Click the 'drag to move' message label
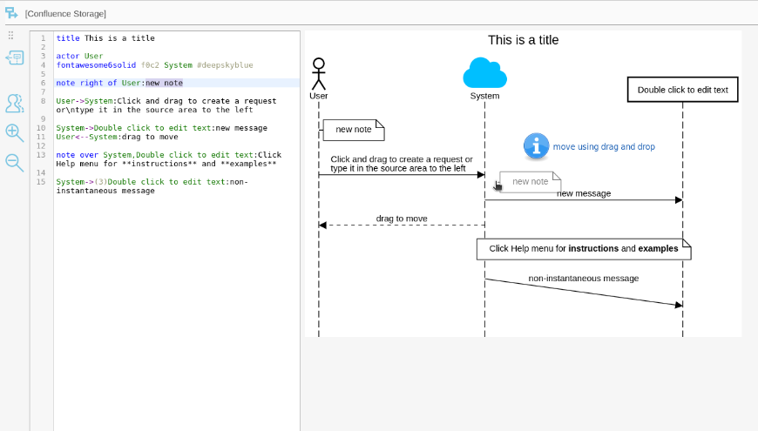The image size is (758, 431). pos(402,219)
